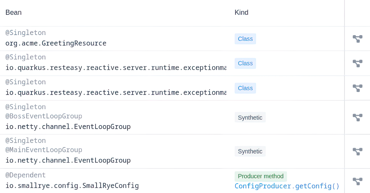This screenshot has height=193, width=370.
Task: View dependency graph of @MainEventLoopGroup bean
Action: click(358, 151)
